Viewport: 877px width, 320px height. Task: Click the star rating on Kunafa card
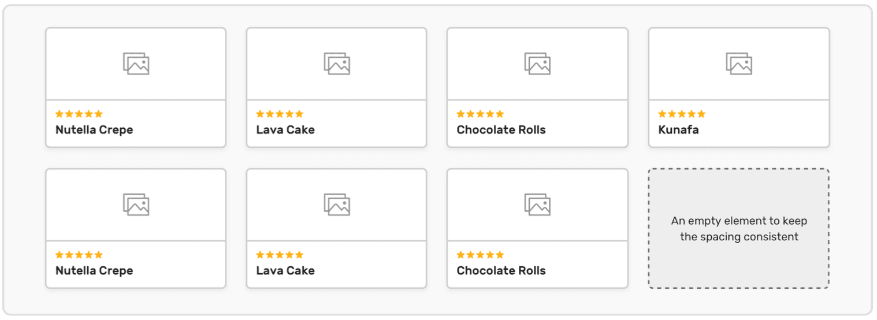(x=682, y=114)
